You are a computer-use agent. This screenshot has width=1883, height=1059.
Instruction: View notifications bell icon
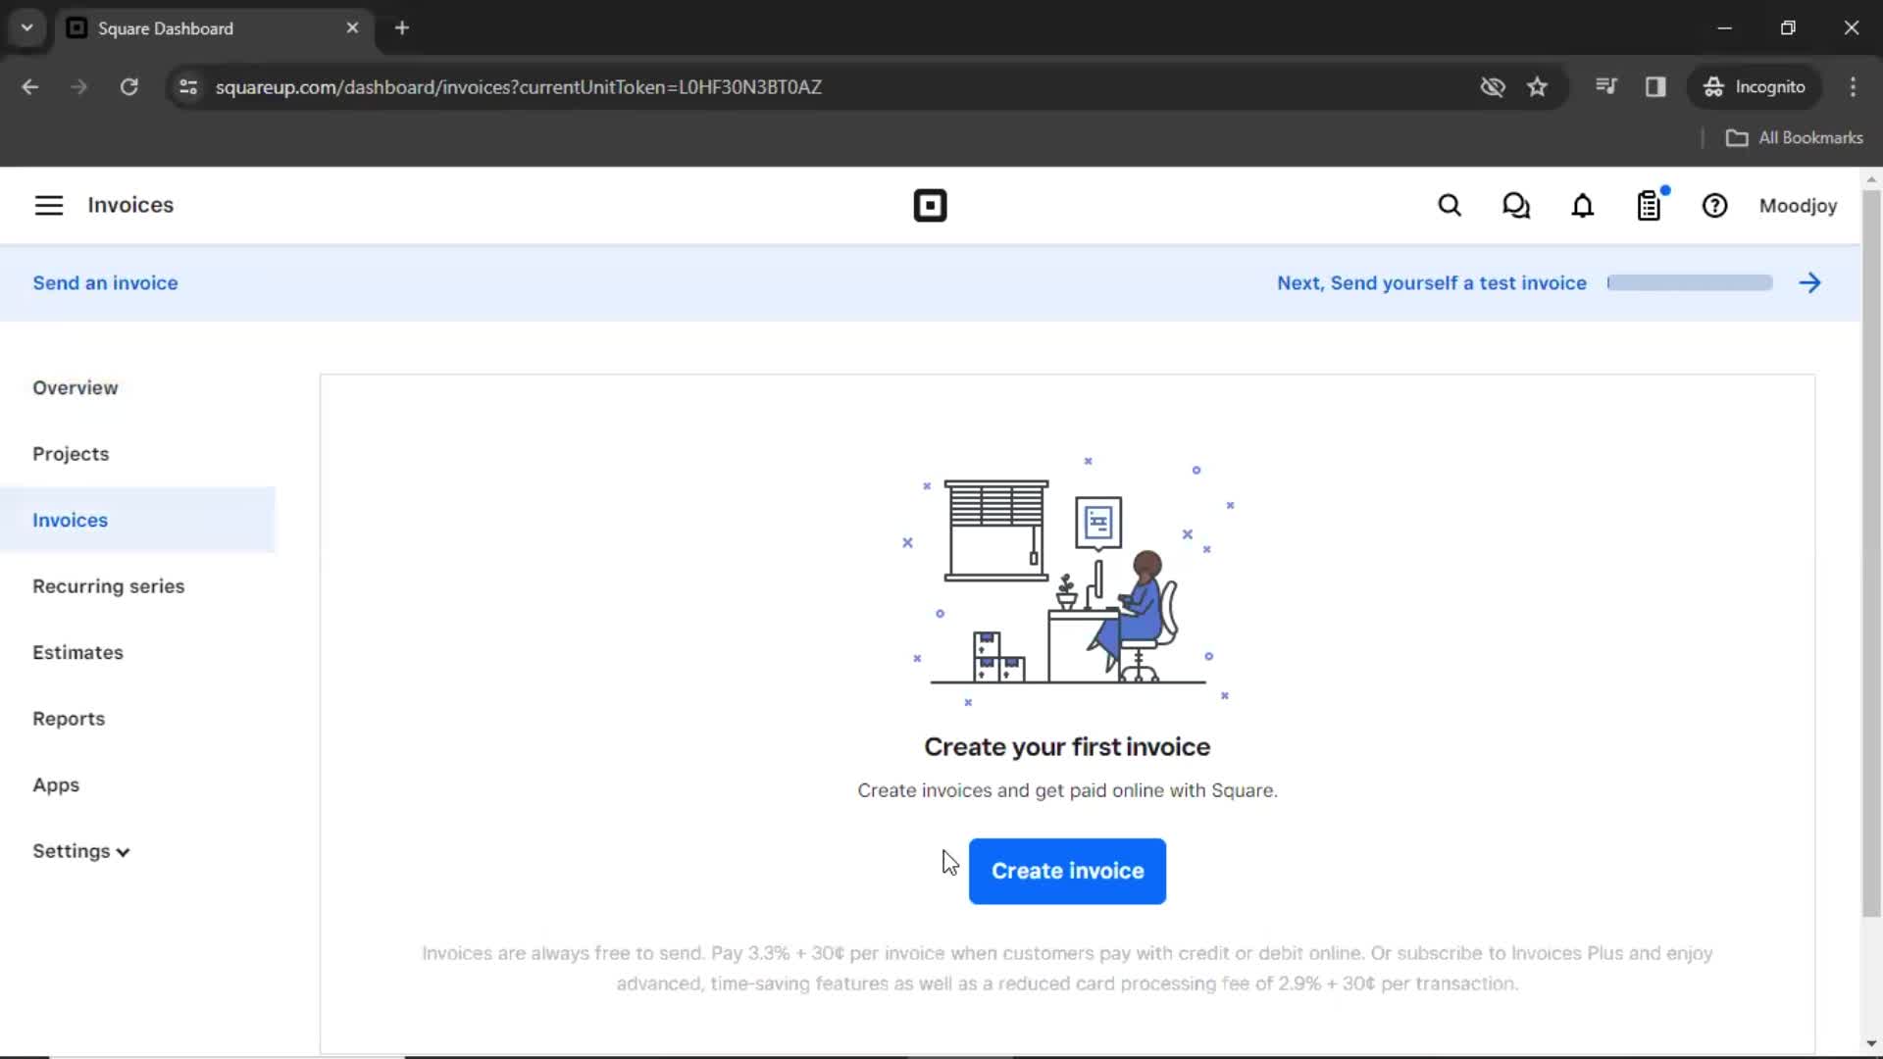click(1582, 206)
